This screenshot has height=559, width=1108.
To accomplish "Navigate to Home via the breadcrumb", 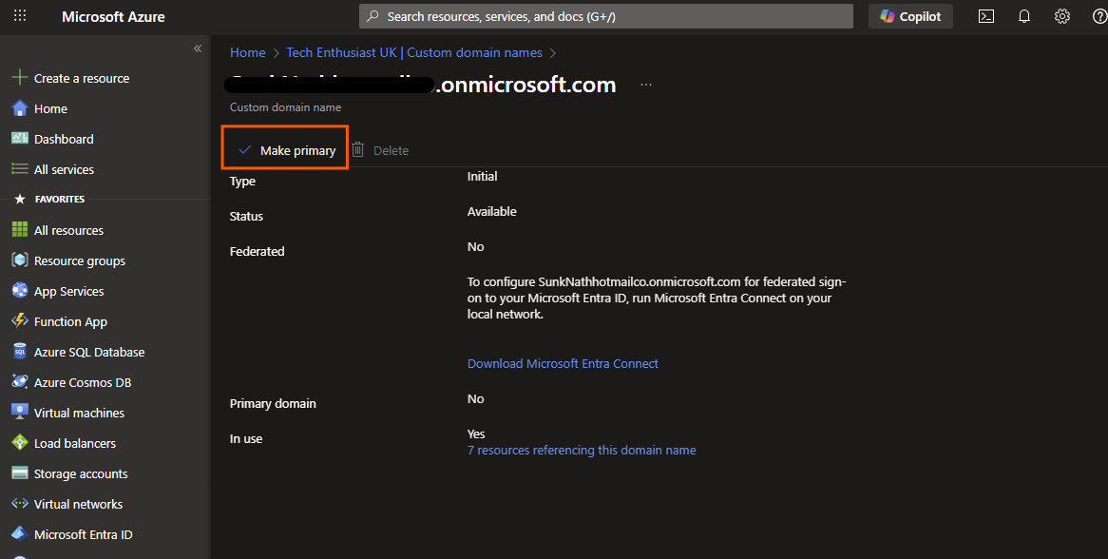I will [247, 52].
